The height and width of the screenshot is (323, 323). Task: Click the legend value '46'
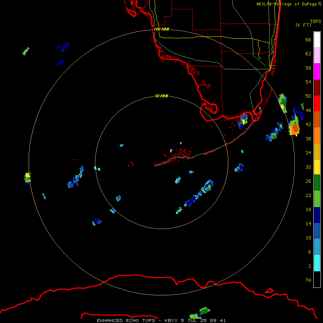click(x=308, y=110)
